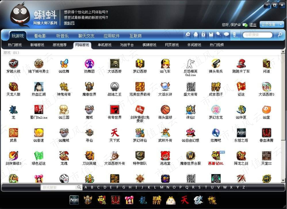Select the 棋牌游戏 sub-tab

coord(149,45)
